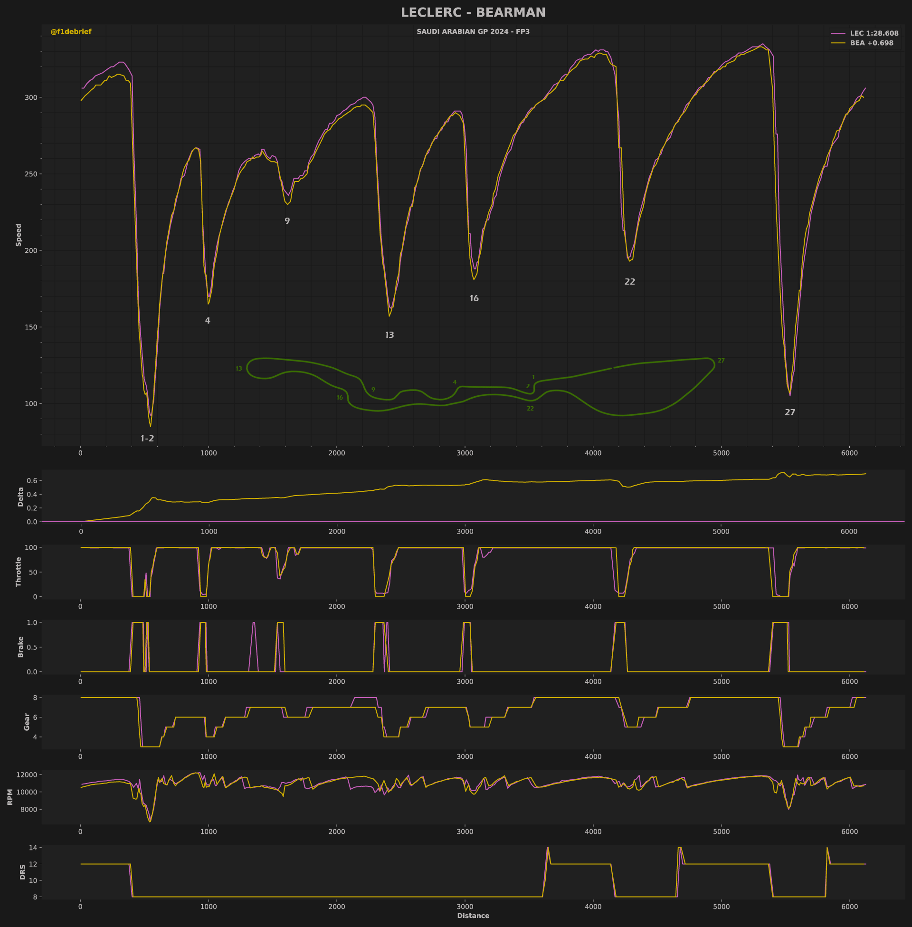Click the corner 4 label on speed trace
Viewport: 912px width, 927px height.
(208, 321)
